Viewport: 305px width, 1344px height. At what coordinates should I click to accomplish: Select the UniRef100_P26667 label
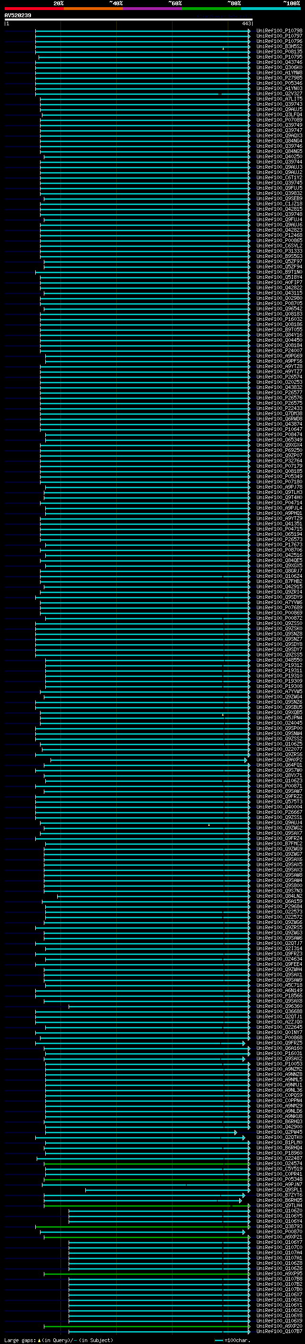pyautogui.click(x=279, y=812)
